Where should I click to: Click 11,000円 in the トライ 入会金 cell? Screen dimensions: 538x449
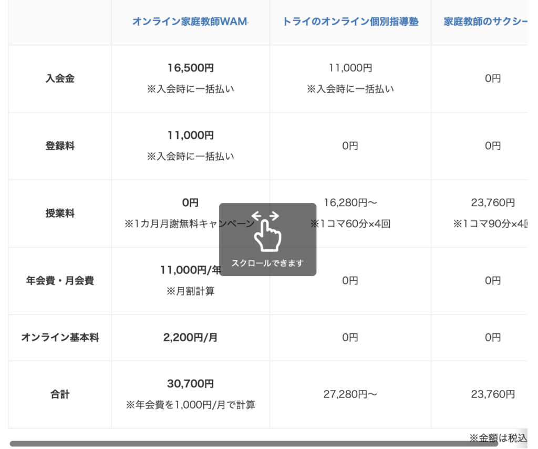(x=350, y=68)
